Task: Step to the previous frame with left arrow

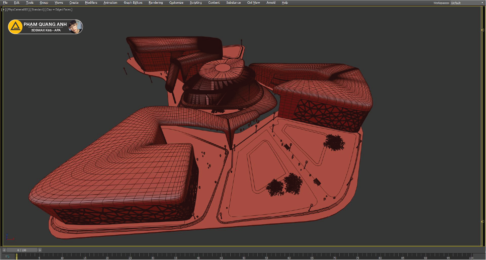Action: [4, 250]
